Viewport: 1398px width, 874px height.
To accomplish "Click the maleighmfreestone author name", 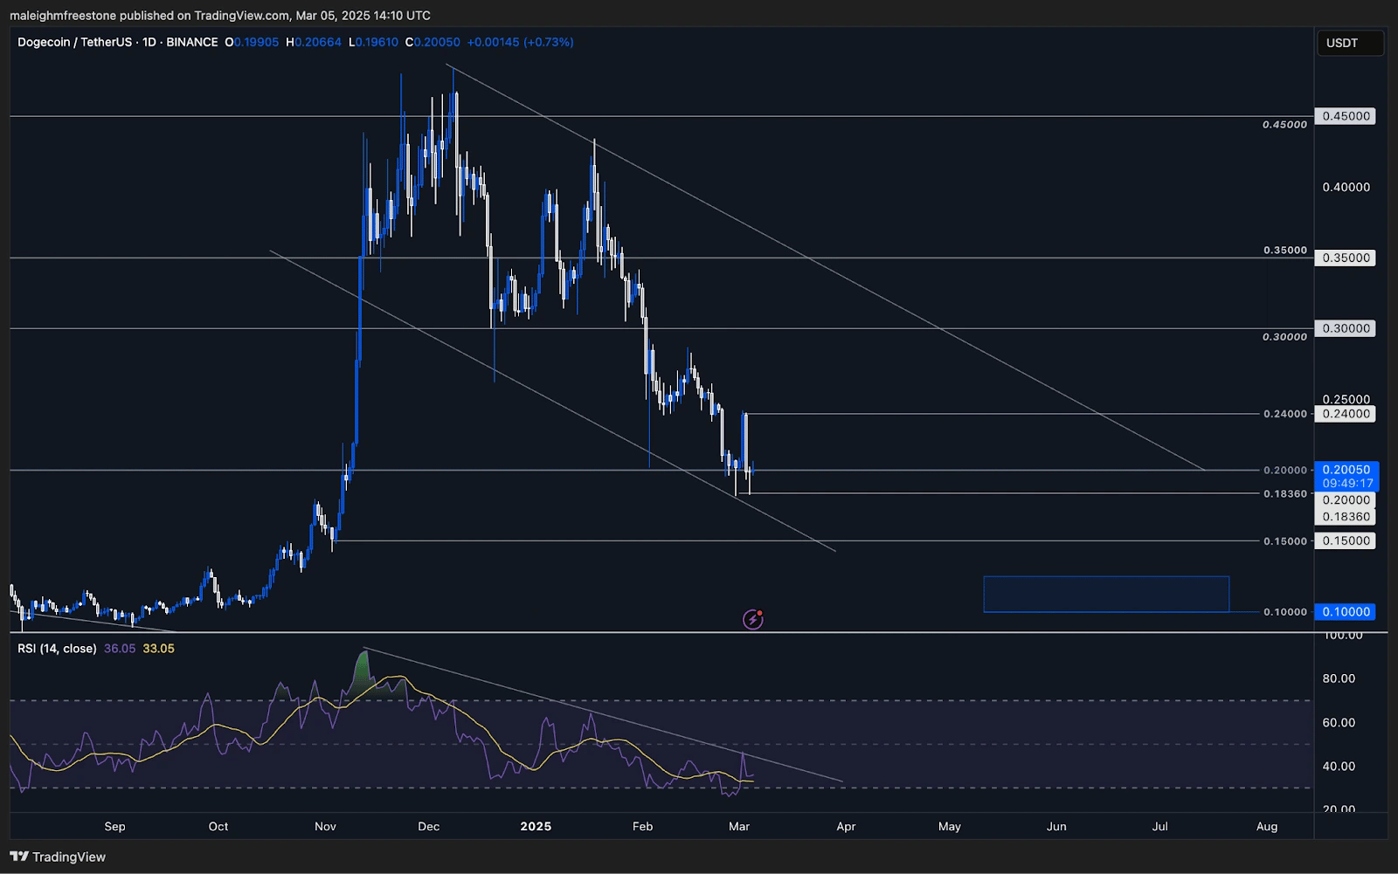I will pos(66,15).
